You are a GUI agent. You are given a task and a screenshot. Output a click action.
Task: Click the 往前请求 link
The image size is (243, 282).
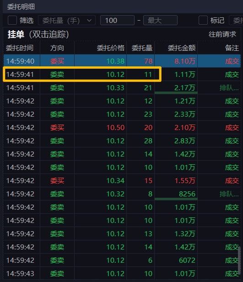[222, 34]
